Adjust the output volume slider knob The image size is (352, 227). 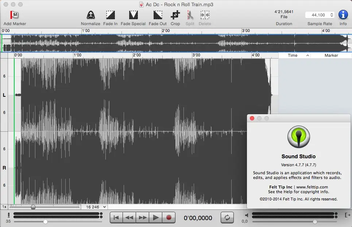pos(315,222)
